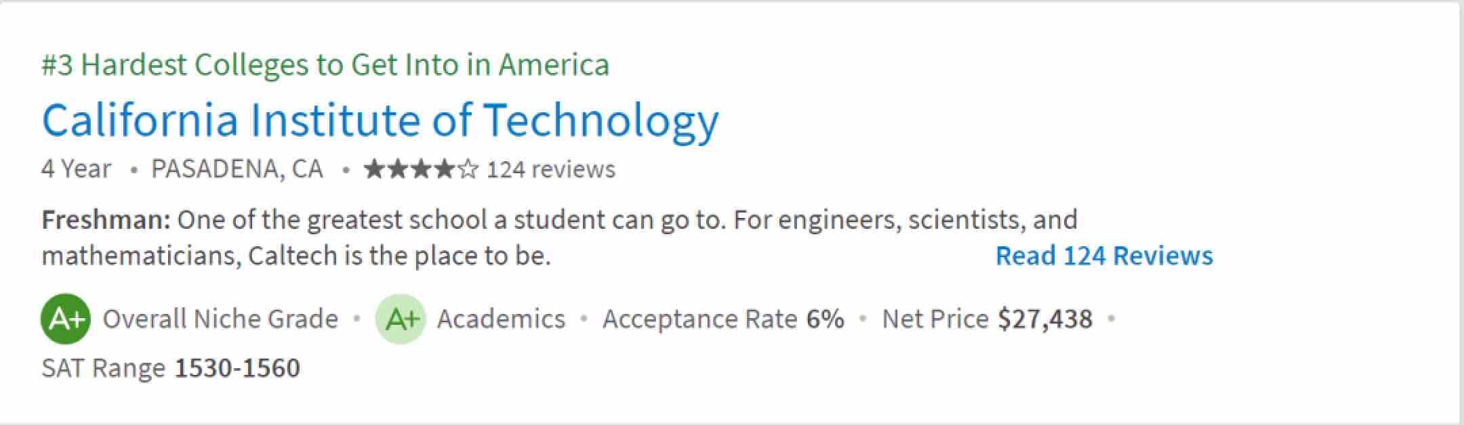
Task: Click the Net Price label
Action: coord(935,319)
